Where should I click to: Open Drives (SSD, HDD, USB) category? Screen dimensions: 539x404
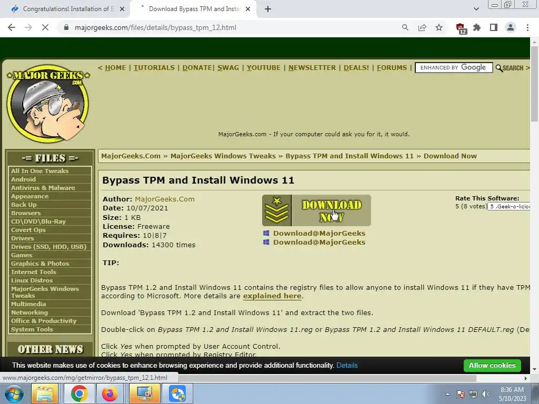coord(49,247)
